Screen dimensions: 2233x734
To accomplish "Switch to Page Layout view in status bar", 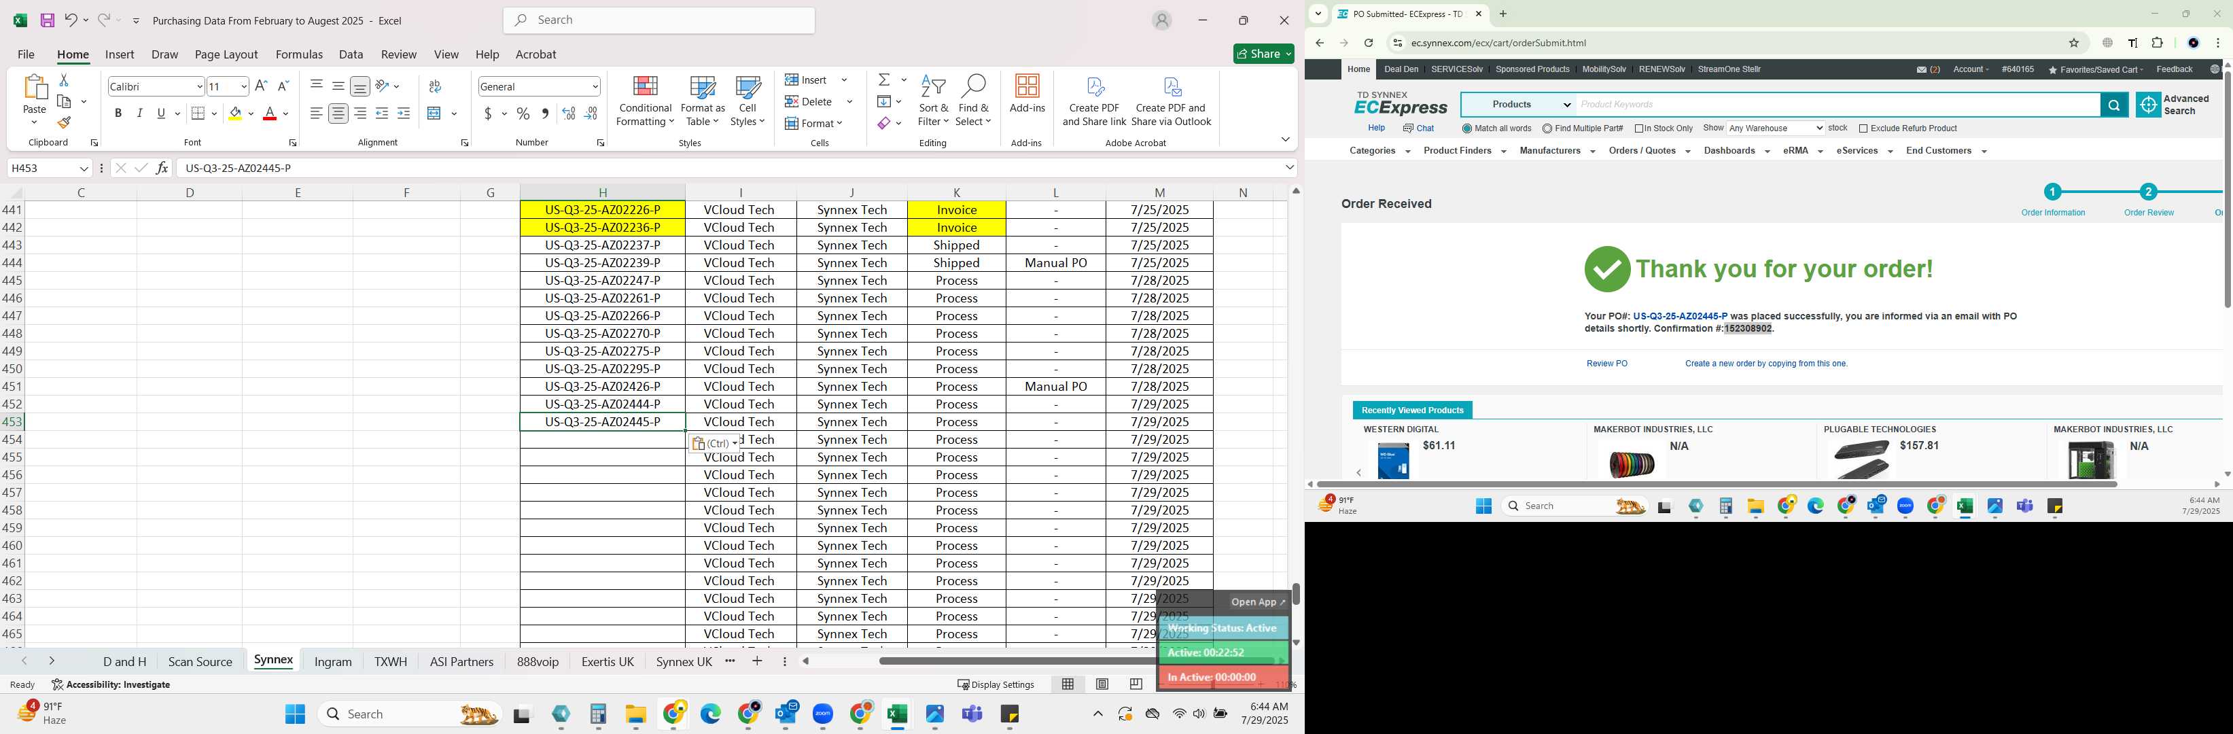I will (1102, 684).
